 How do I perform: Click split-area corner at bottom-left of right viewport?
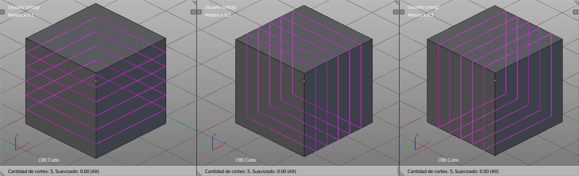[402, 174]
